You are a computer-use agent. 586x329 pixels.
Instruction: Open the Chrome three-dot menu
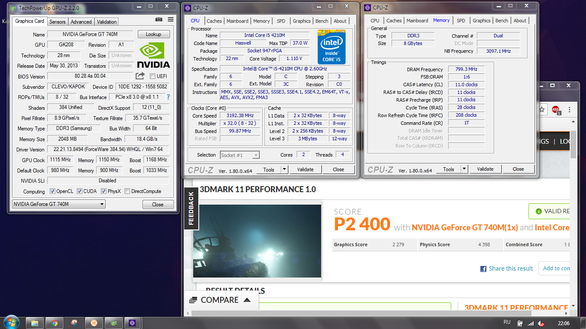tap(570, 109)
